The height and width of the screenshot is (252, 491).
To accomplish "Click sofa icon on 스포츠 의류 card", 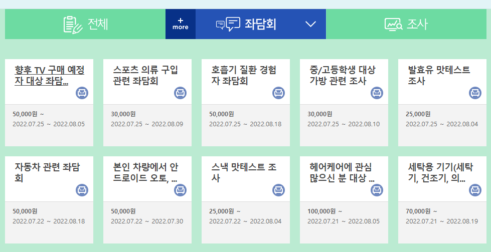I will click(x=181, y=93).
